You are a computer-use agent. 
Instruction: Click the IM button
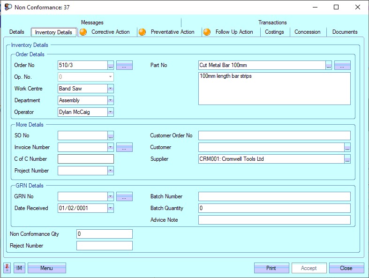click(19, 268)
